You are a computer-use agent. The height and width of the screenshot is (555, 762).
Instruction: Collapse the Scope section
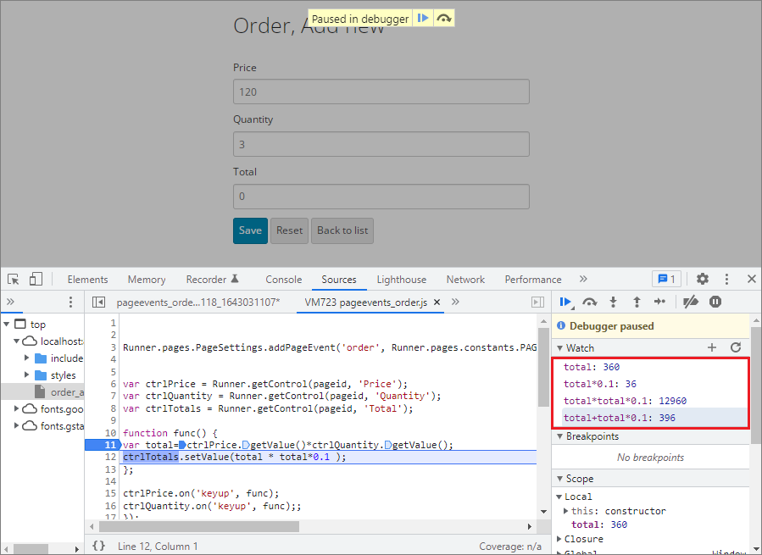coord(559,478)
